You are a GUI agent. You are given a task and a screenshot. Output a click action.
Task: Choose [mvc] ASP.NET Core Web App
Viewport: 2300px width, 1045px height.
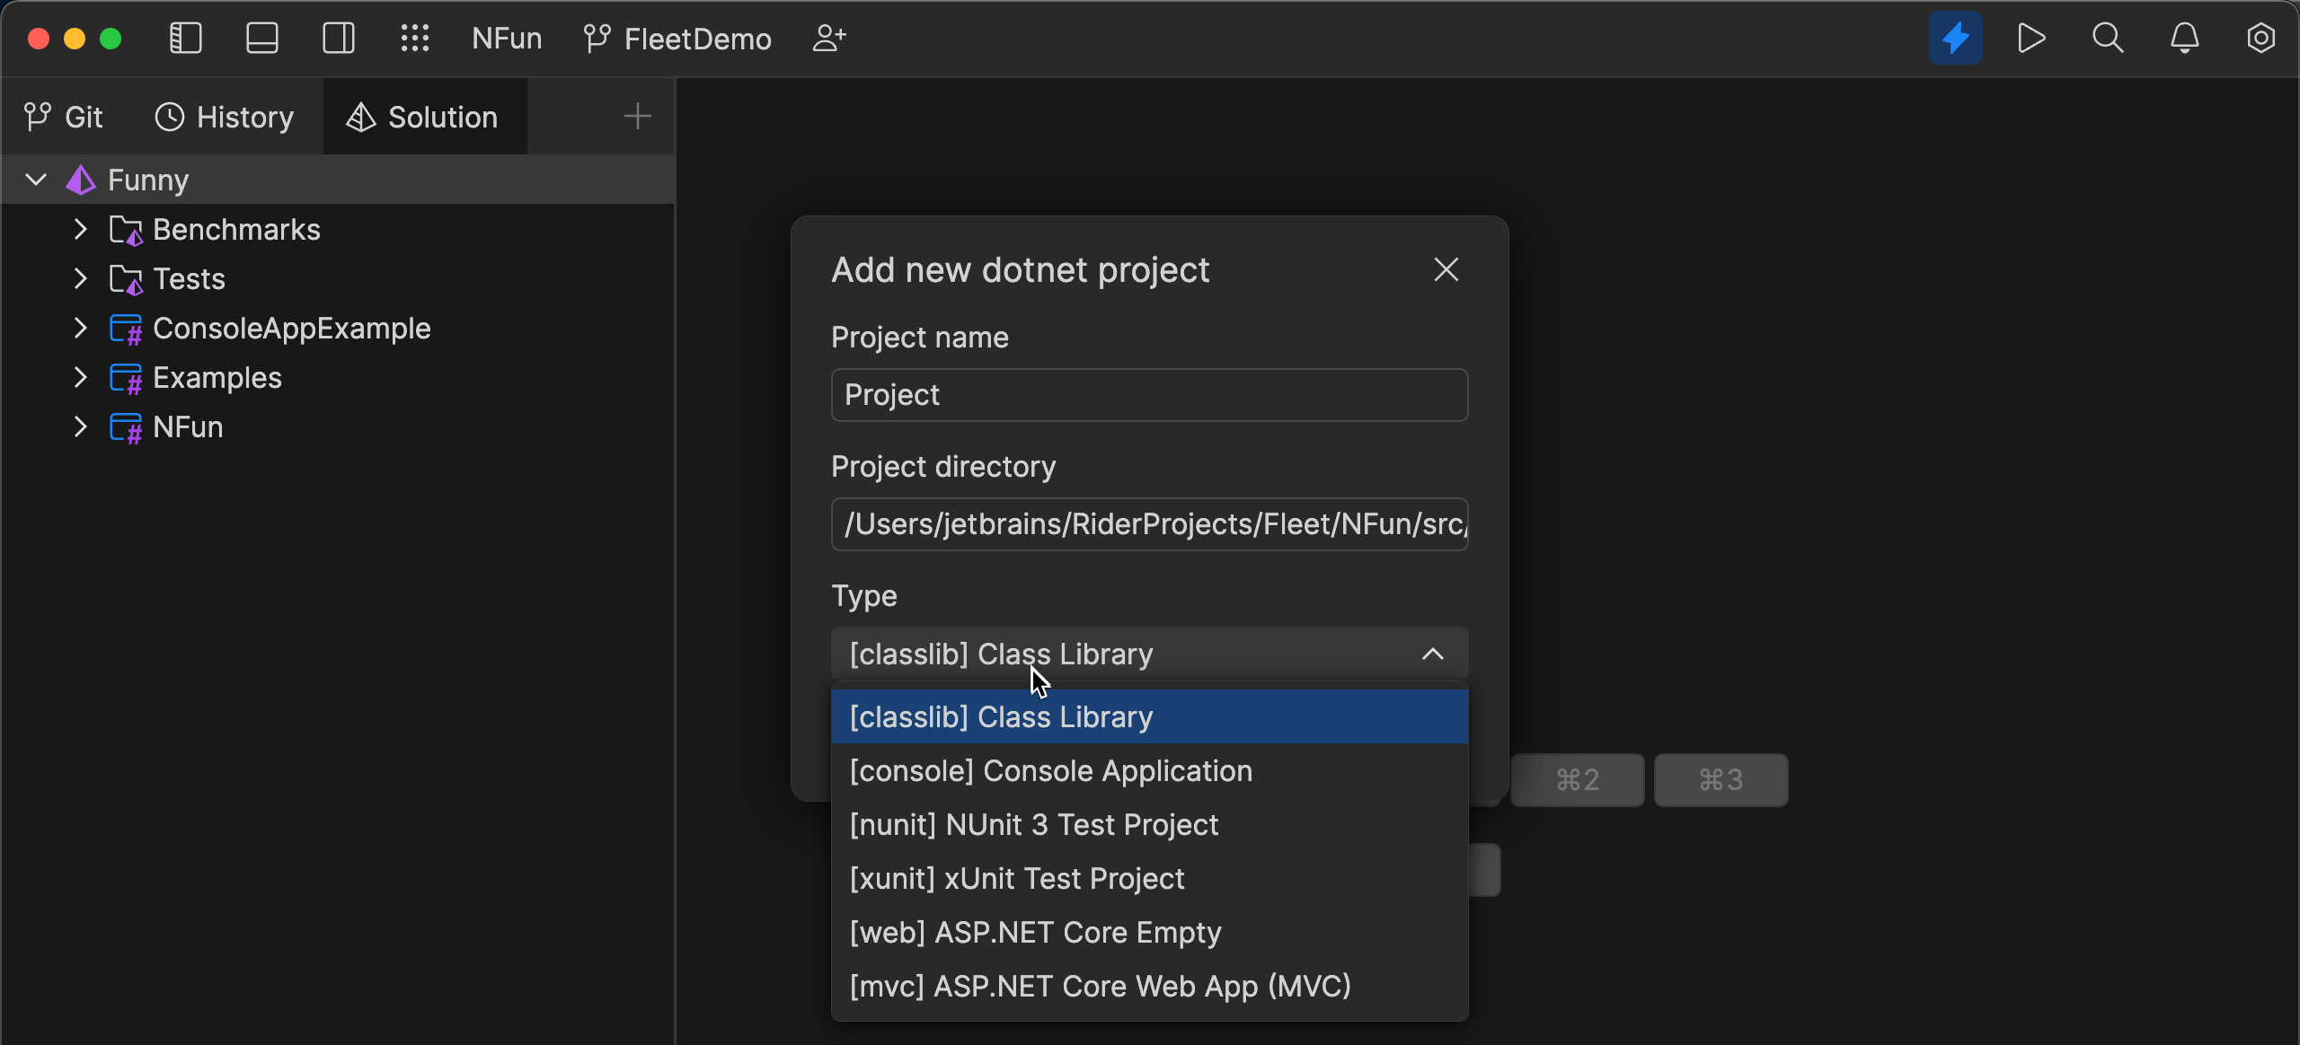tap(1149, 986)
